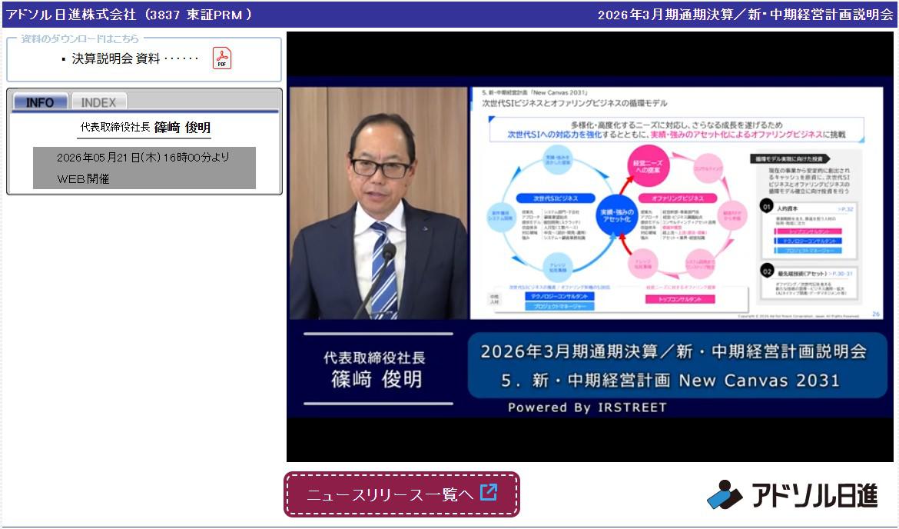
Task: Click the 2026年05月21日(木)16時00分より date text
Action: (144, 157)
